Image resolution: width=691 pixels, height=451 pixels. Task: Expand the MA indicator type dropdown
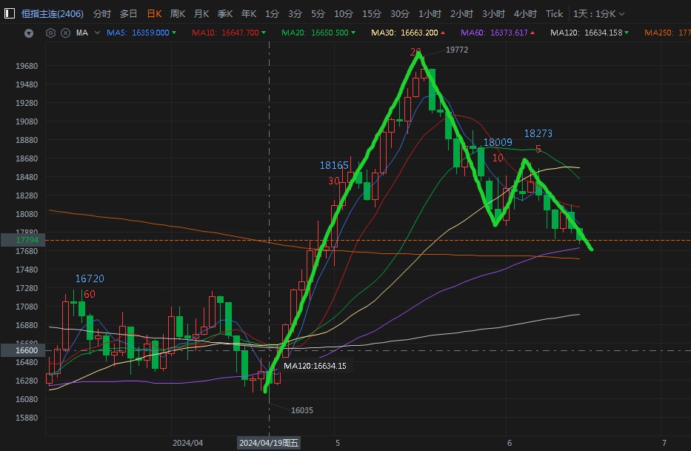96,33
